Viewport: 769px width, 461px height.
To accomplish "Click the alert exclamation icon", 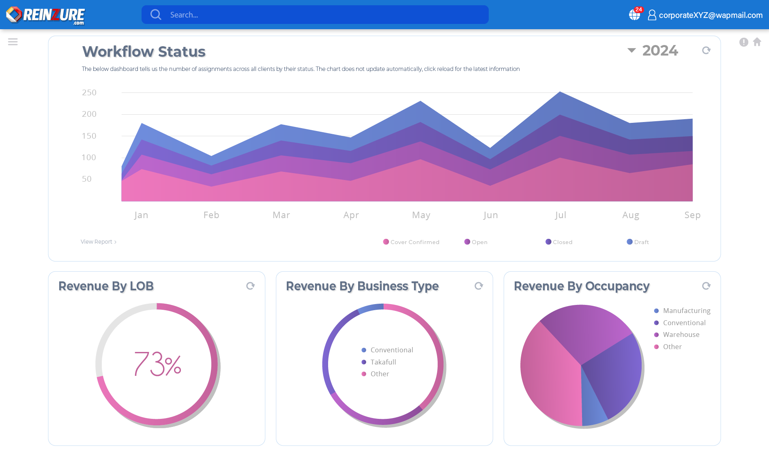I will (743, 42).
